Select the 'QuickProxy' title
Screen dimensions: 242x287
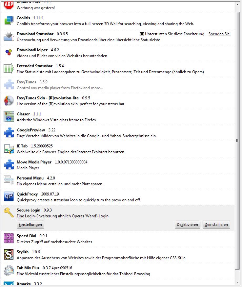coord(27,194)
